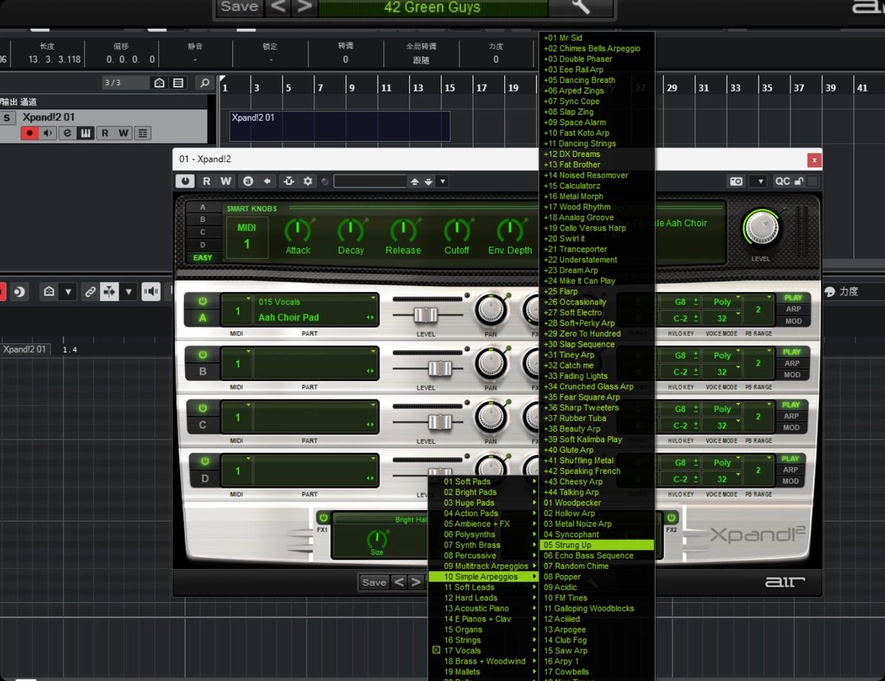Select 01 Woodpecker preset
The width and height of the screenshot is (885, 681).
click(597, 503)
